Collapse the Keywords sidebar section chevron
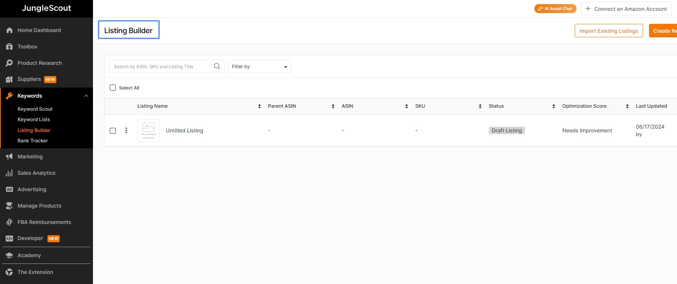This screenshot has width=677, height=284. (86, 96)
